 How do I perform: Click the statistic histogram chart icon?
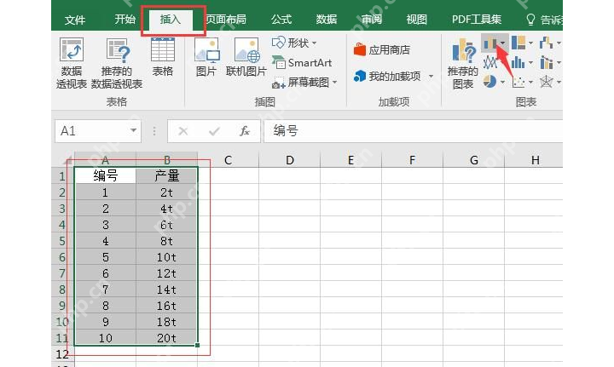pyautogui.click(x=518, y=62)
